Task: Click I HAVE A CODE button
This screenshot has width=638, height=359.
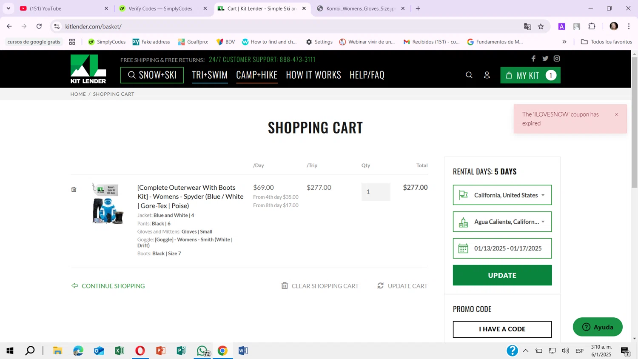Action: coord(502,329)
